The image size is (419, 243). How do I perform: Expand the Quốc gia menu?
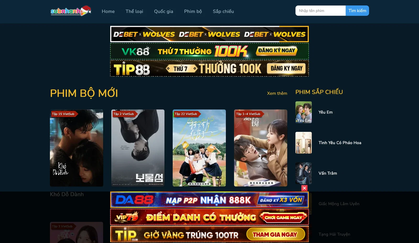click(x=163, y=12)
